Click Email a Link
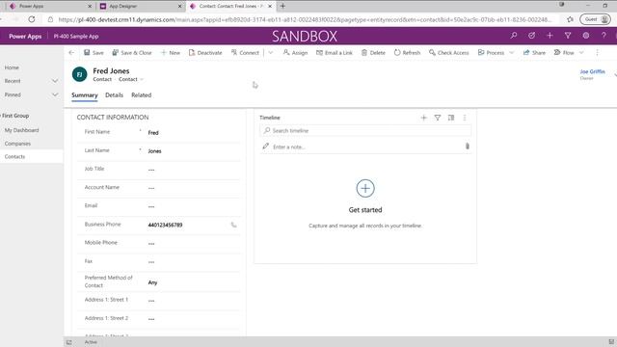617x347 pixels. point(335,52)
